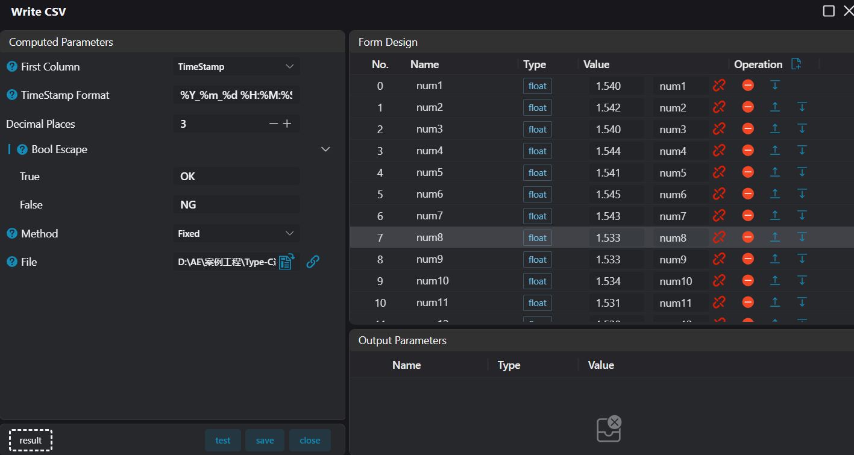Remove num10 row using red minus icon
The height and width of the screenshot is (455, 854).
click(748, 281)
